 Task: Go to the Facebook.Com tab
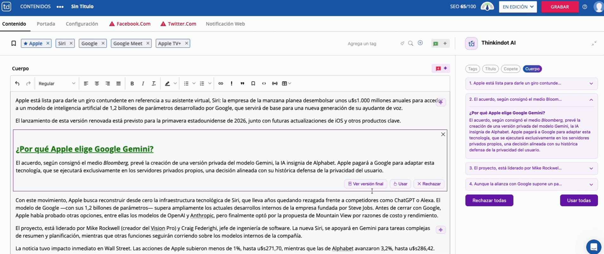130,24
